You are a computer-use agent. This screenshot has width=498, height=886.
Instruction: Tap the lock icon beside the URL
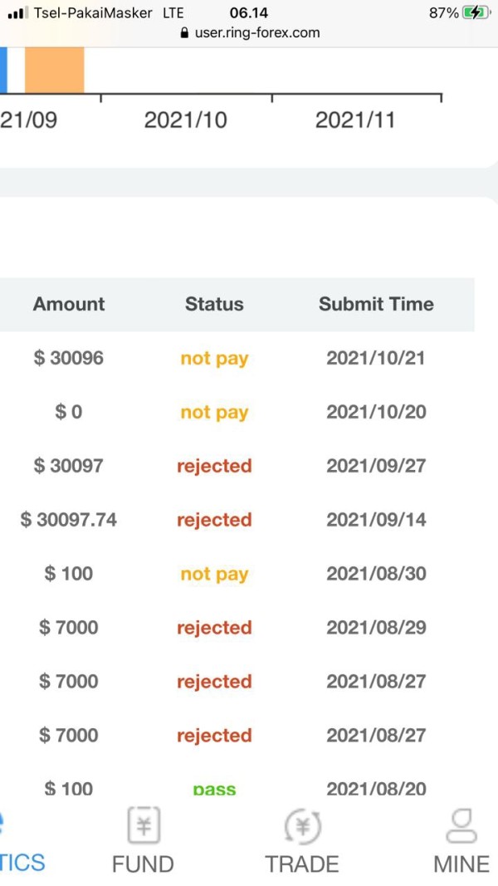(184, 33)
